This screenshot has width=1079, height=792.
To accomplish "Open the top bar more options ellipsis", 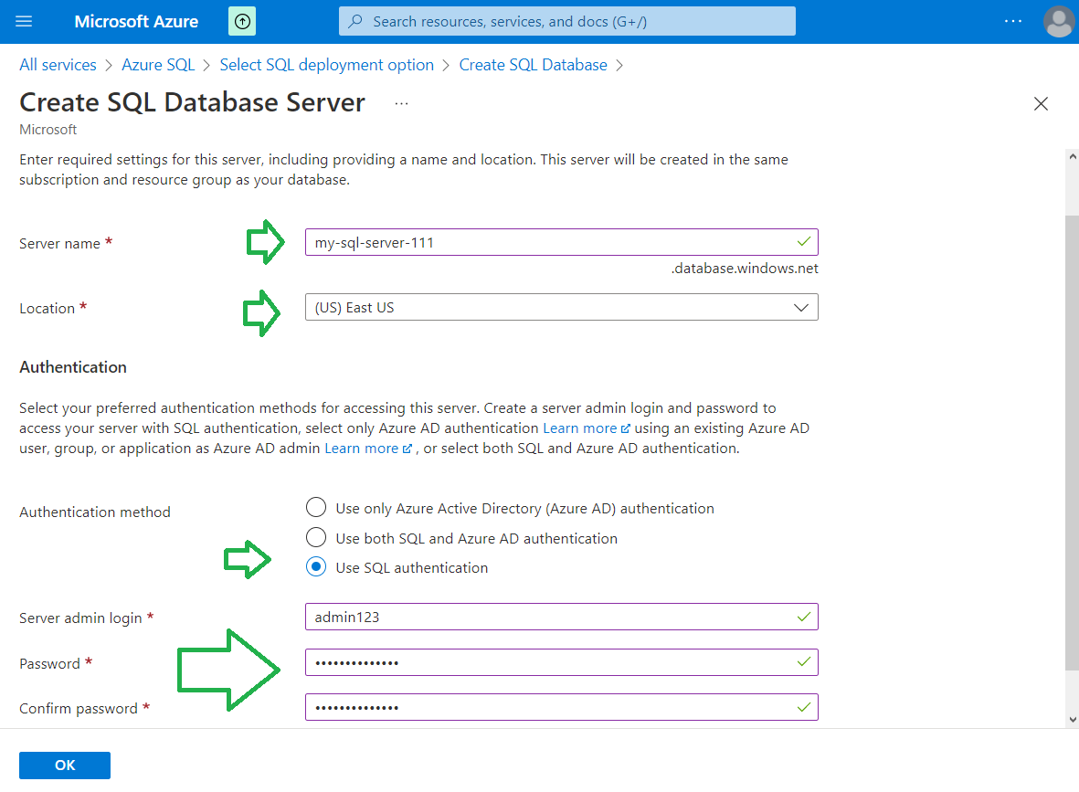I will point(1013,21).
